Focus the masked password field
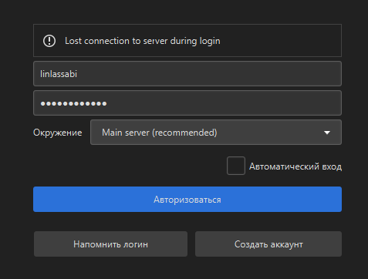The height and width of the screenshot is (279, 368). click(x=187, y=103)
